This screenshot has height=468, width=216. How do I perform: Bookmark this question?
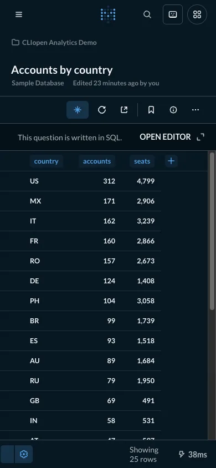pos(151,110)
